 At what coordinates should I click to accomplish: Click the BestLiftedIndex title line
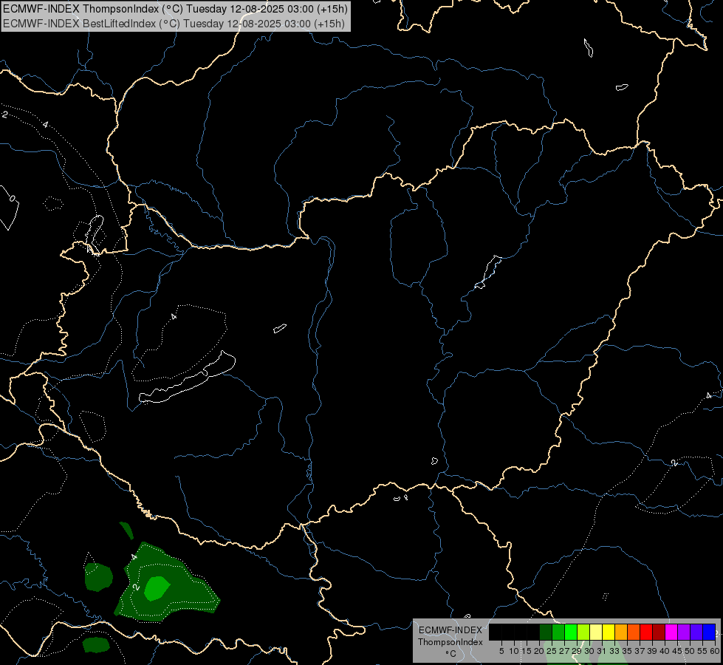[174, 23]
